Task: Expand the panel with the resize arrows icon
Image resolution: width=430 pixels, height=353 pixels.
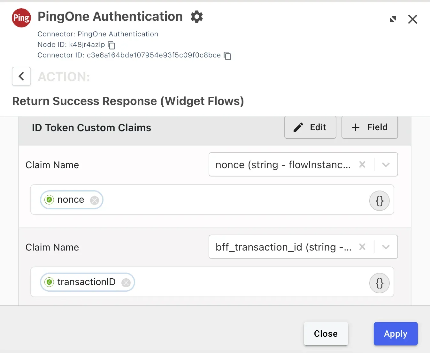Action: tap(393, 19)
